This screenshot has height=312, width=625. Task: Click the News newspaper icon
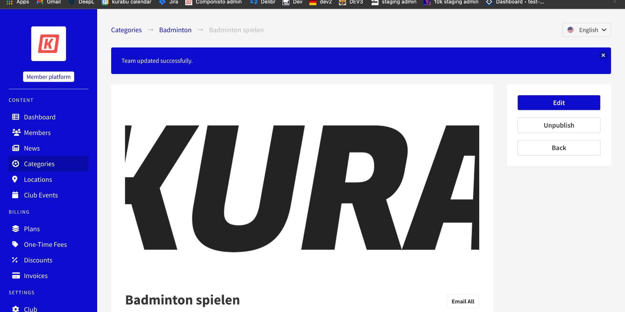16,148
